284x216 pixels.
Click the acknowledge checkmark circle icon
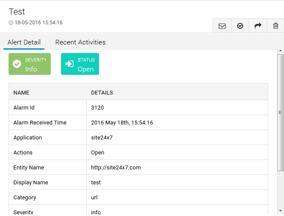pyautogui.click(x=240, y=26)
